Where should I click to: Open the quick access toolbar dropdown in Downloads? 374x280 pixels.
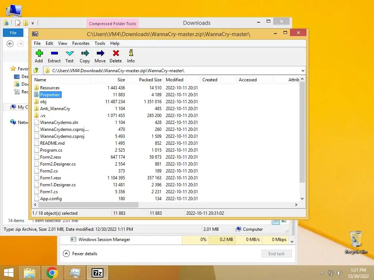coord(33,23)
